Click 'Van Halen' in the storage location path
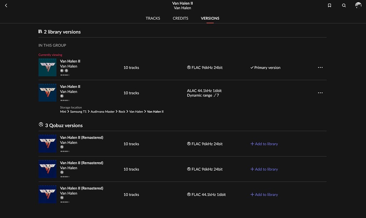This screenshot has width=366, height=218. tap(136, 111)
